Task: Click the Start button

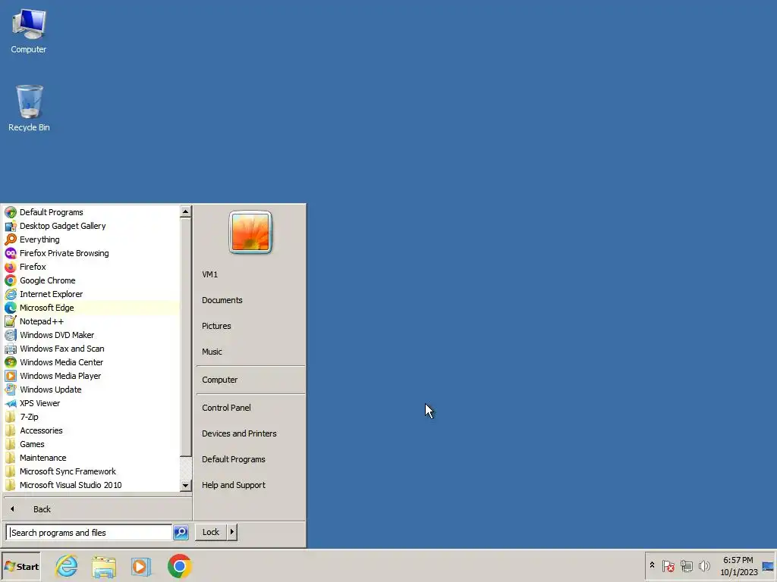Action: pyautogui.click(x=21, y=566)
